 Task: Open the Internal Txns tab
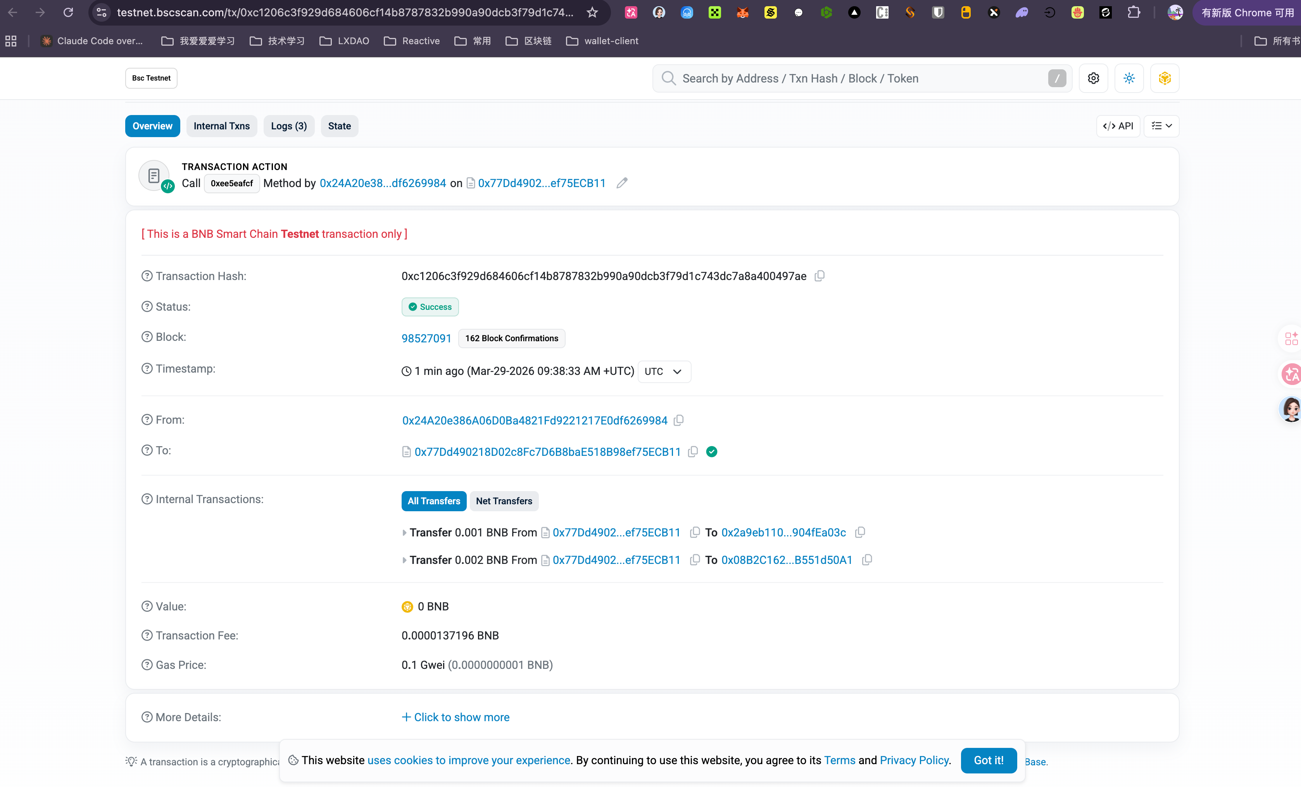[221, 125]
